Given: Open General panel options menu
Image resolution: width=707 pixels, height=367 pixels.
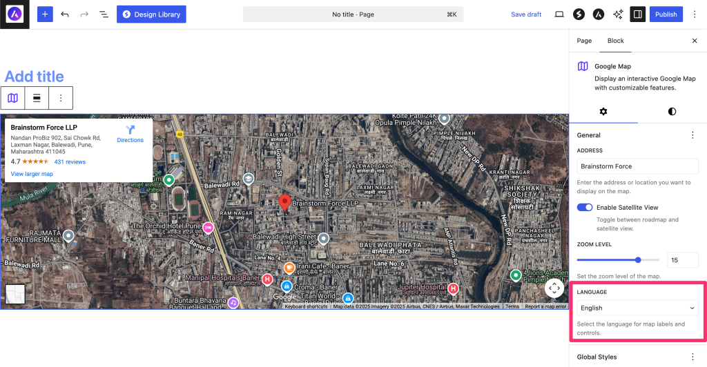Looking at the screenshot, I should tap(693, 135).
